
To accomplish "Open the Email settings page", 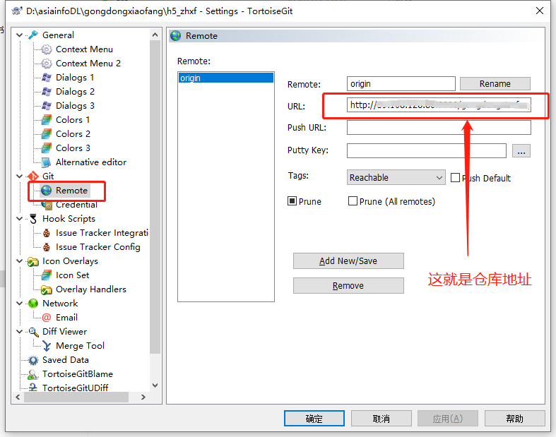I will click(x=66, y=318).
